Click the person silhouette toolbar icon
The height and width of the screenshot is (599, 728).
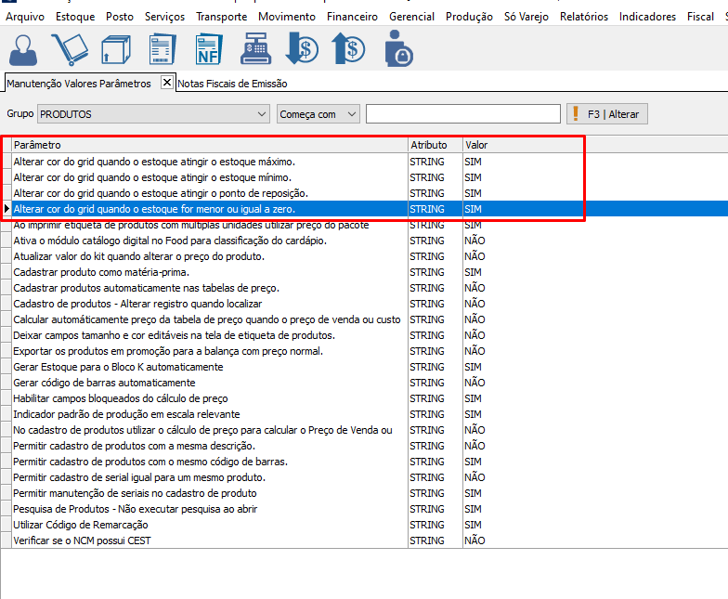[22, 48]
